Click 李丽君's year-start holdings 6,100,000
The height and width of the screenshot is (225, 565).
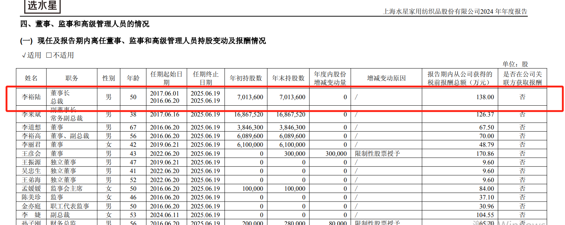(251, 145)
